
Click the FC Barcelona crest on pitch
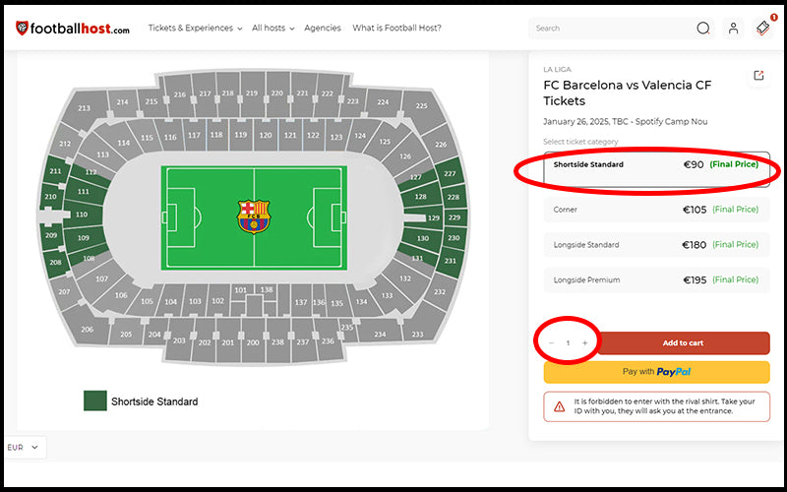tap(253, 216)
